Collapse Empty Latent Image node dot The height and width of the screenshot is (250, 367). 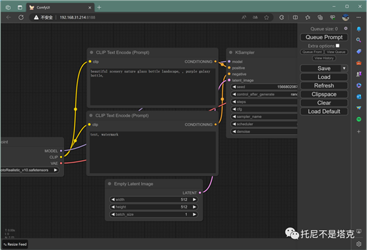point(110,184)
